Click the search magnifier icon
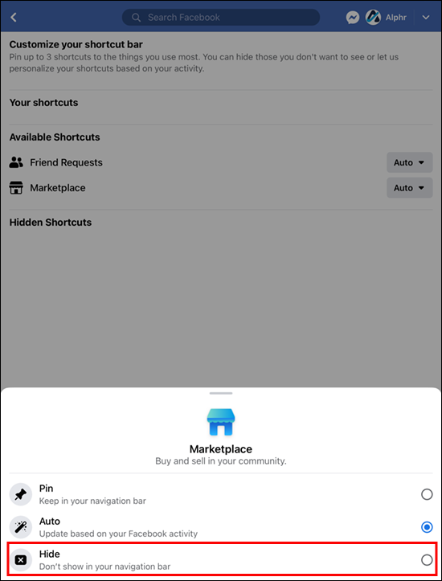This screenshot has width=442, height=581. coord(137,18)
